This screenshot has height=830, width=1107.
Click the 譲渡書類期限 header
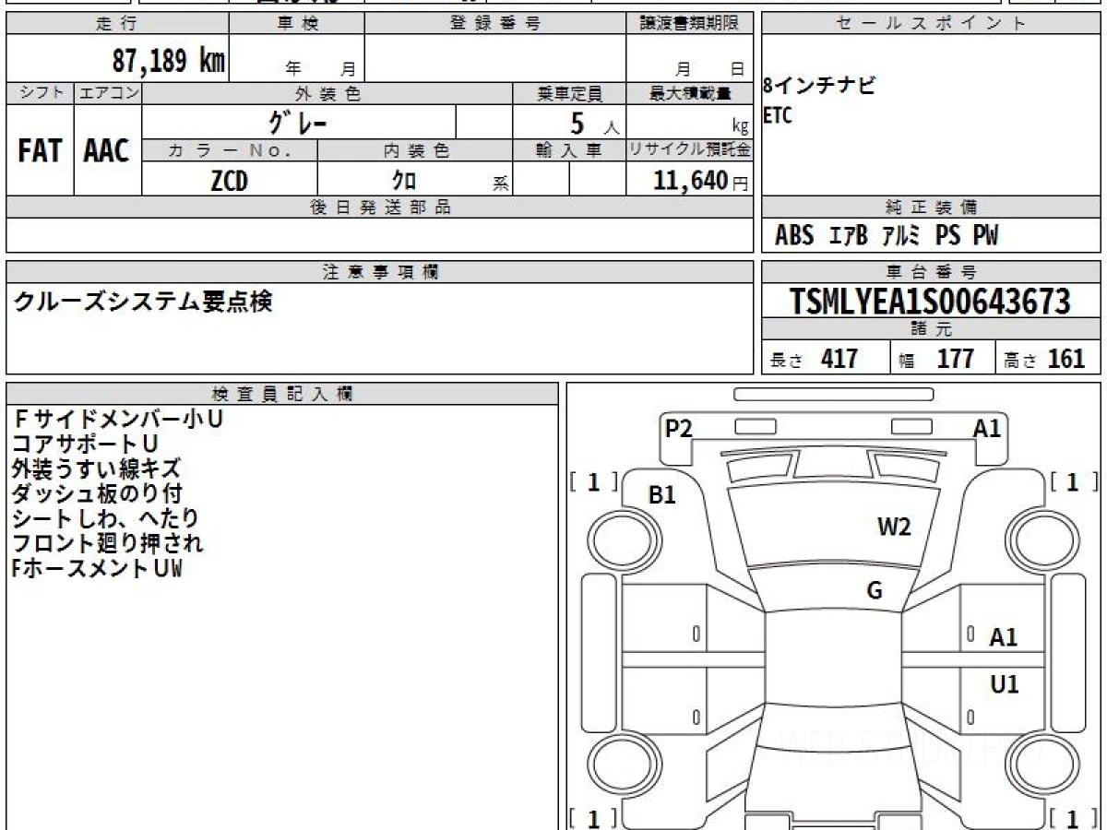click(690, 24)
